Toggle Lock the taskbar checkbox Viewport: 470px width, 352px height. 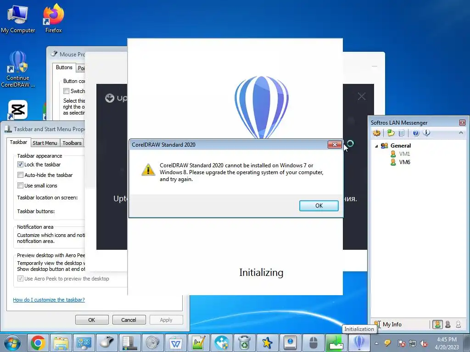click(20, 165)
